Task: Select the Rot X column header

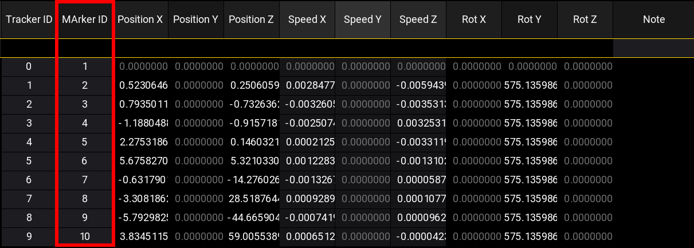Action: 473,19
